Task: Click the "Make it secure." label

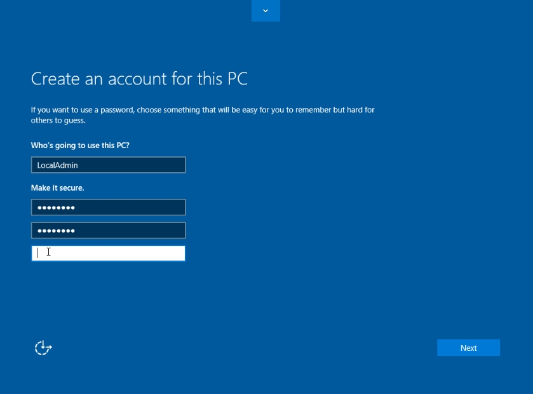Action: click(x=57, y=188)
